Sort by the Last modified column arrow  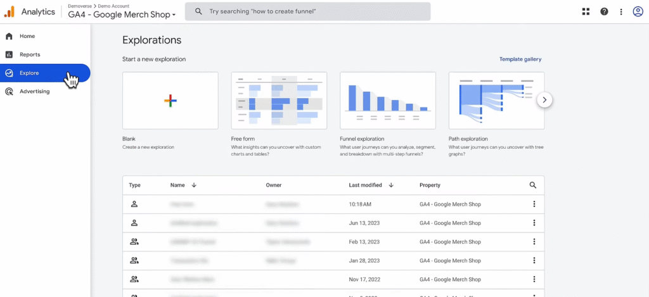[391, 186]
